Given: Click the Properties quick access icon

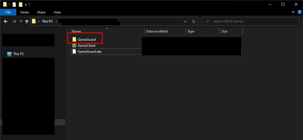Looking at the screenshot, I should [14, 4].
